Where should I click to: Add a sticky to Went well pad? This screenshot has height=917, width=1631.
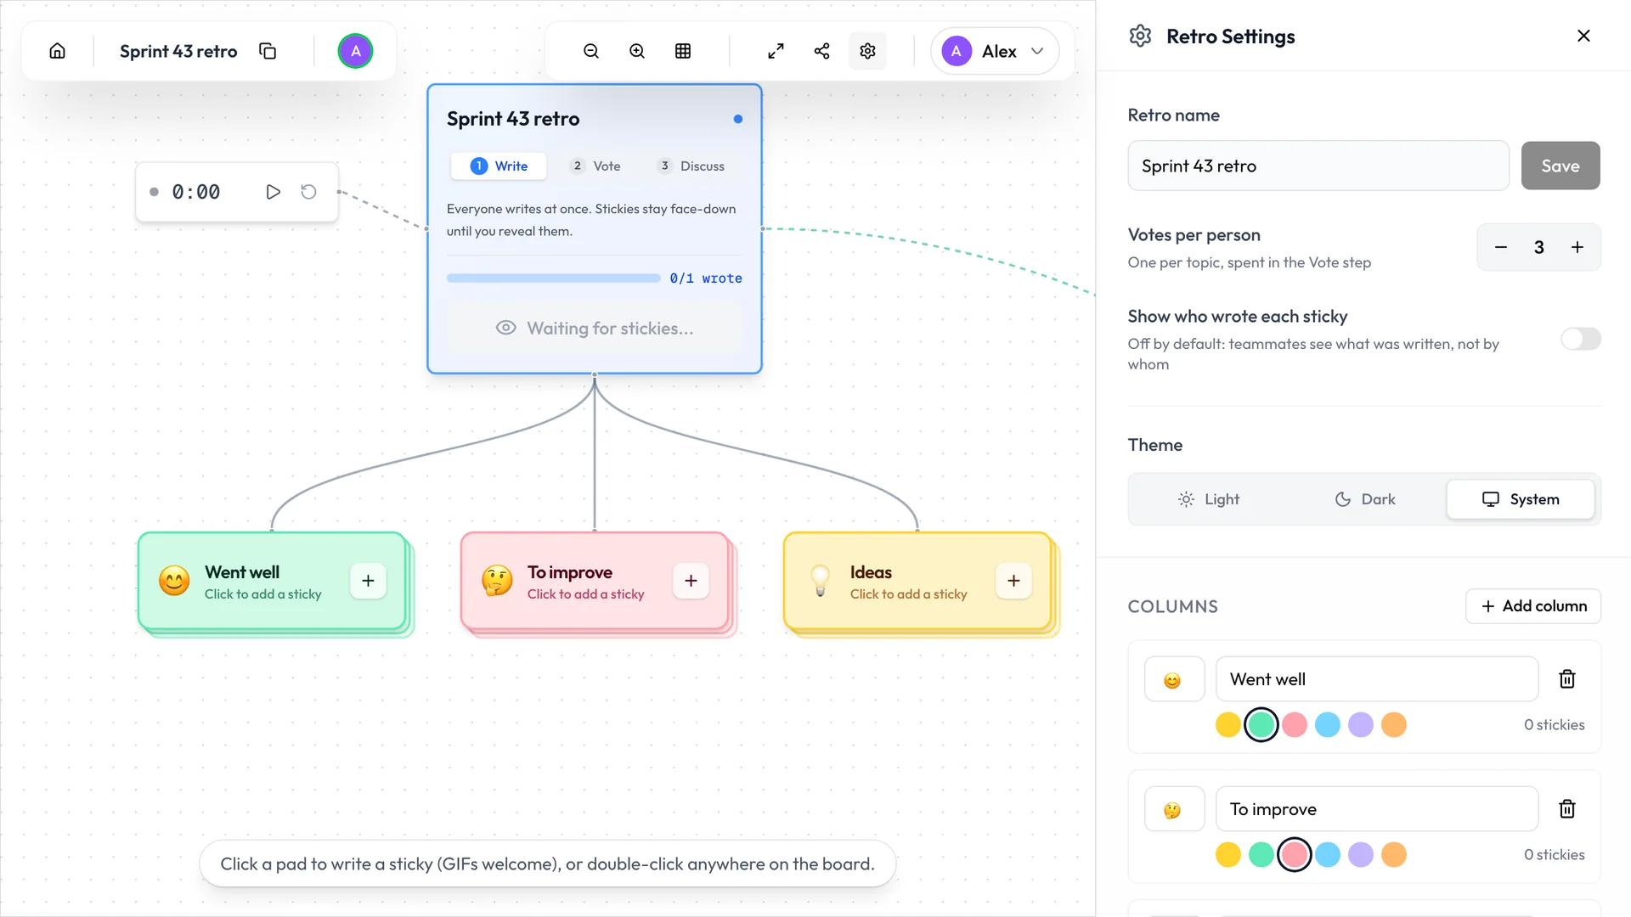pyautogui.click(x=368, y=581)
